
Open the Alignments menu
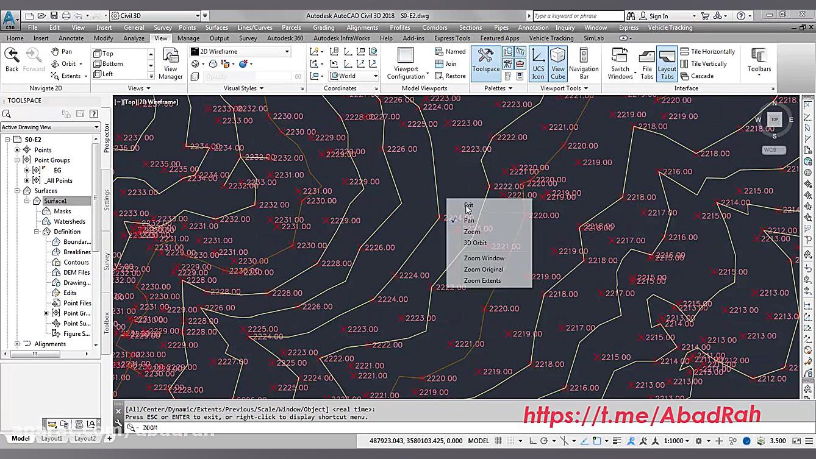[x=362, y=27]
